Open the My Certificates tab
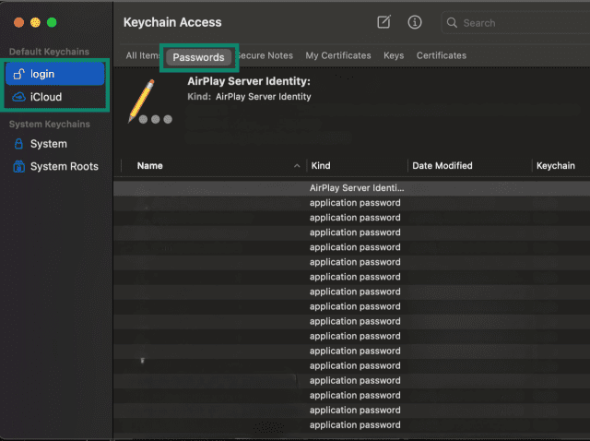 [338, 55]
